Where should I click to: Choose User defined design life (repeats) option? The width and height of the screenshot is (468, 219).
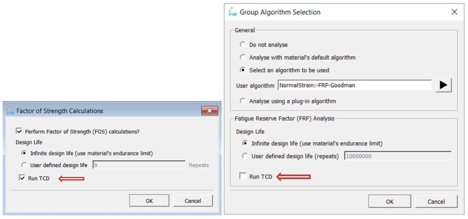245,156
